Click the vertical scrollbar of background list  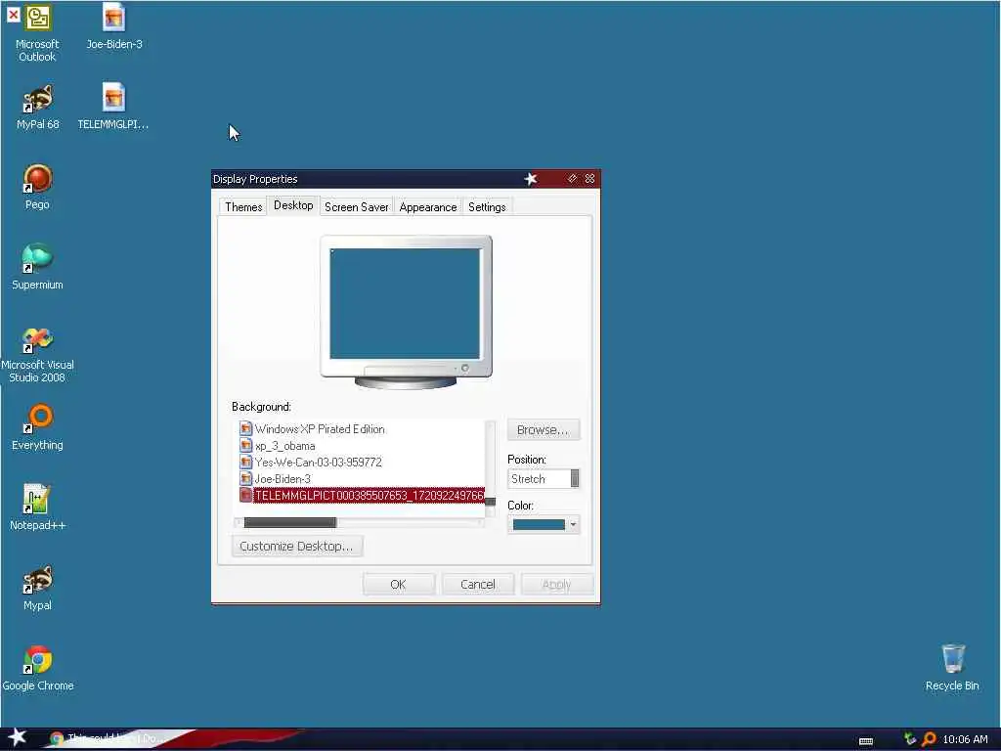(491, 468)
